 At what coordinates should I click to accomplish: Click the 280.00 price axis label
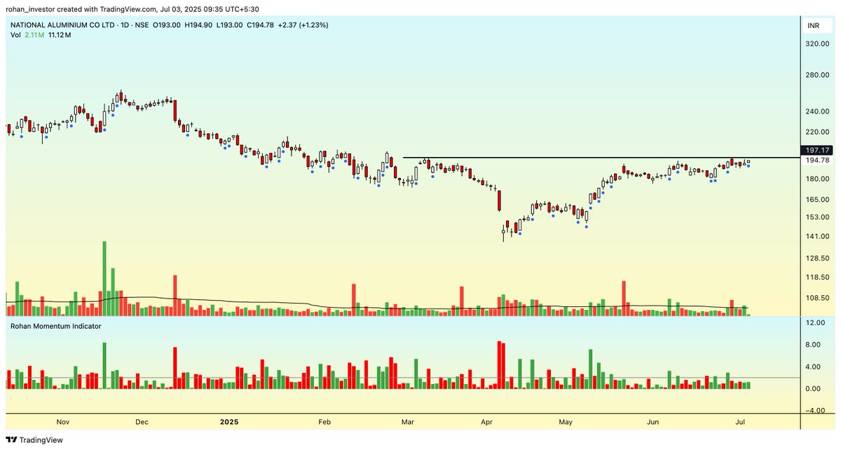819,75
